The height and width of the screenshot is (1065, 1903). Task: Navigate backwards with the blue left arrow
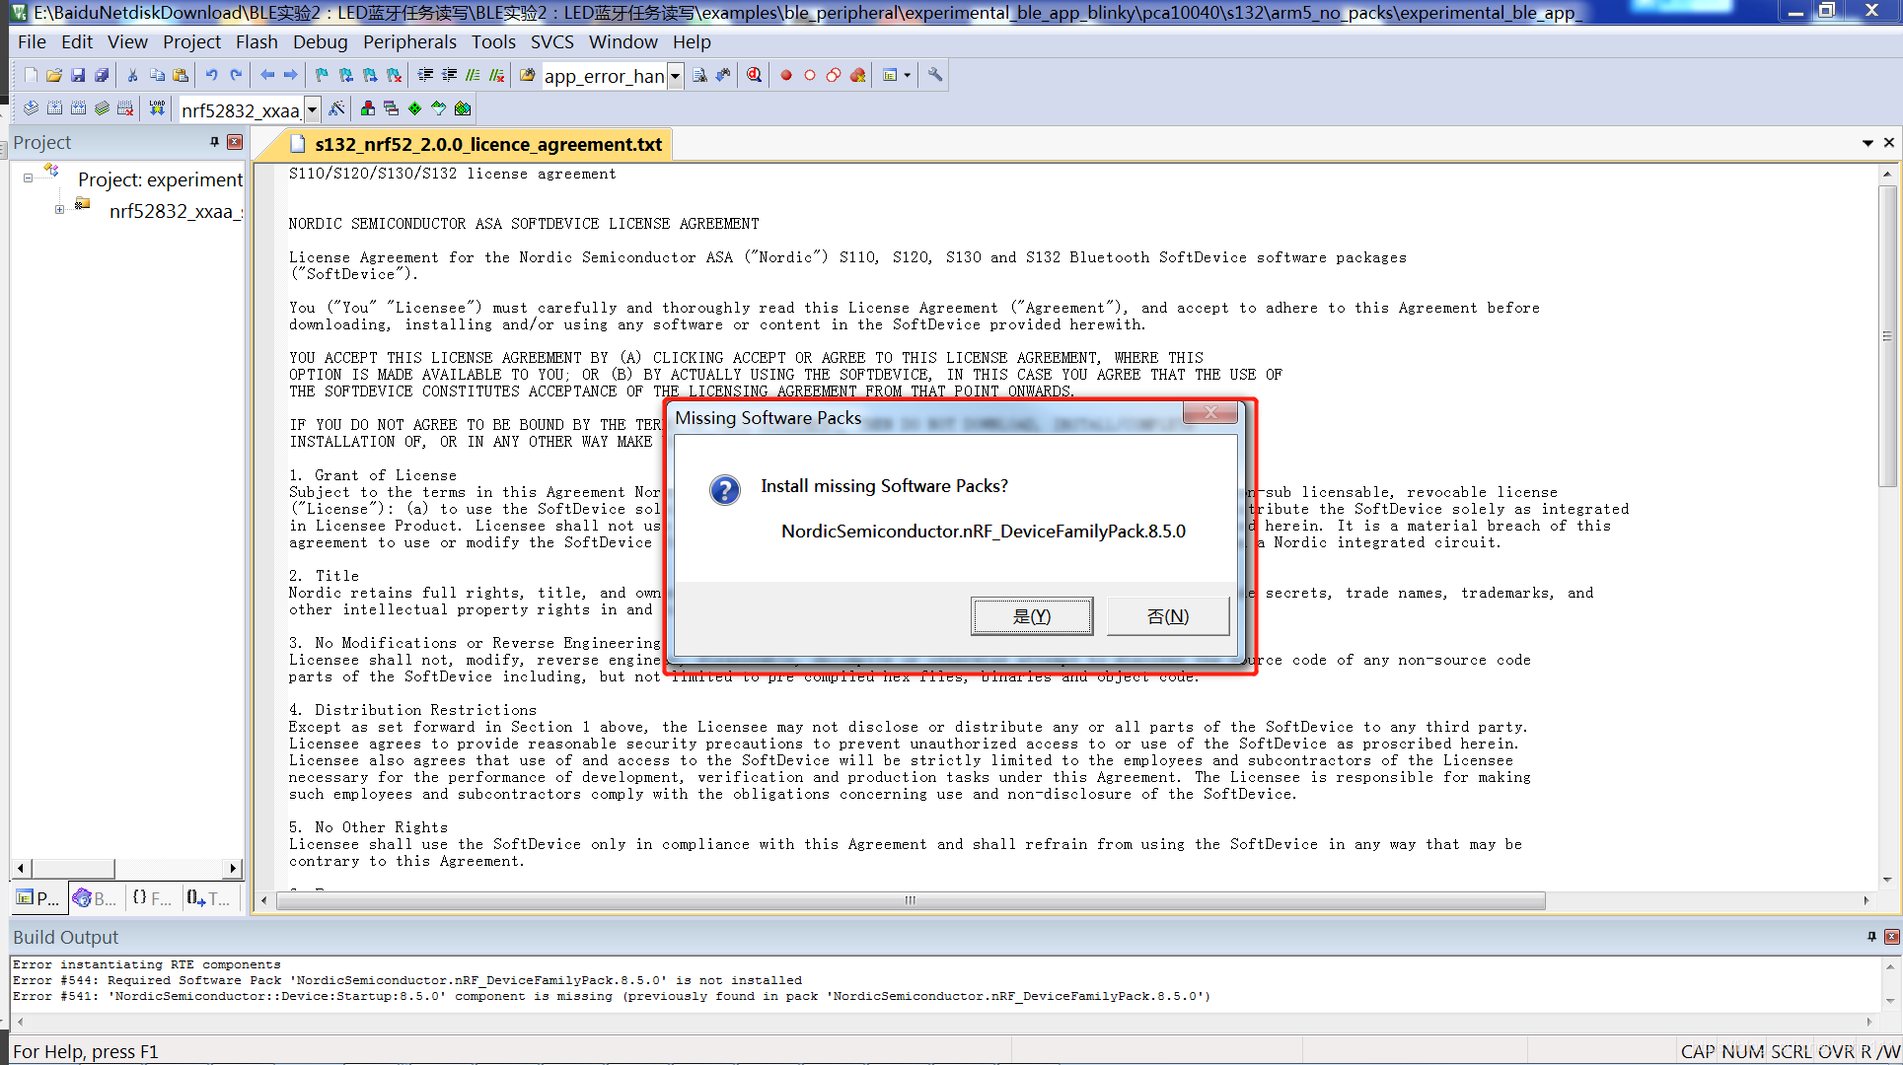pyautogui.click(x=267, y=75)
